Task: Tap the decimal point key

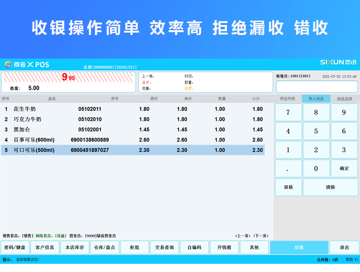Action: (288, 168)
